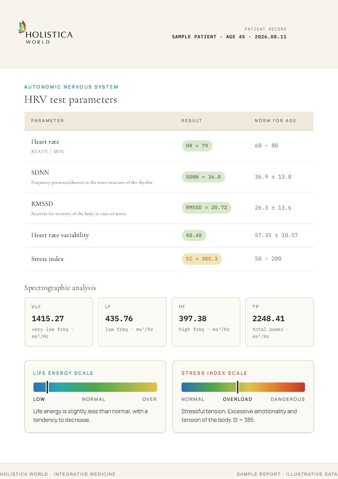This screenshot has width=338, height=479.
Task: Click the HF value 397.38
Action: [x=193, y=319]
